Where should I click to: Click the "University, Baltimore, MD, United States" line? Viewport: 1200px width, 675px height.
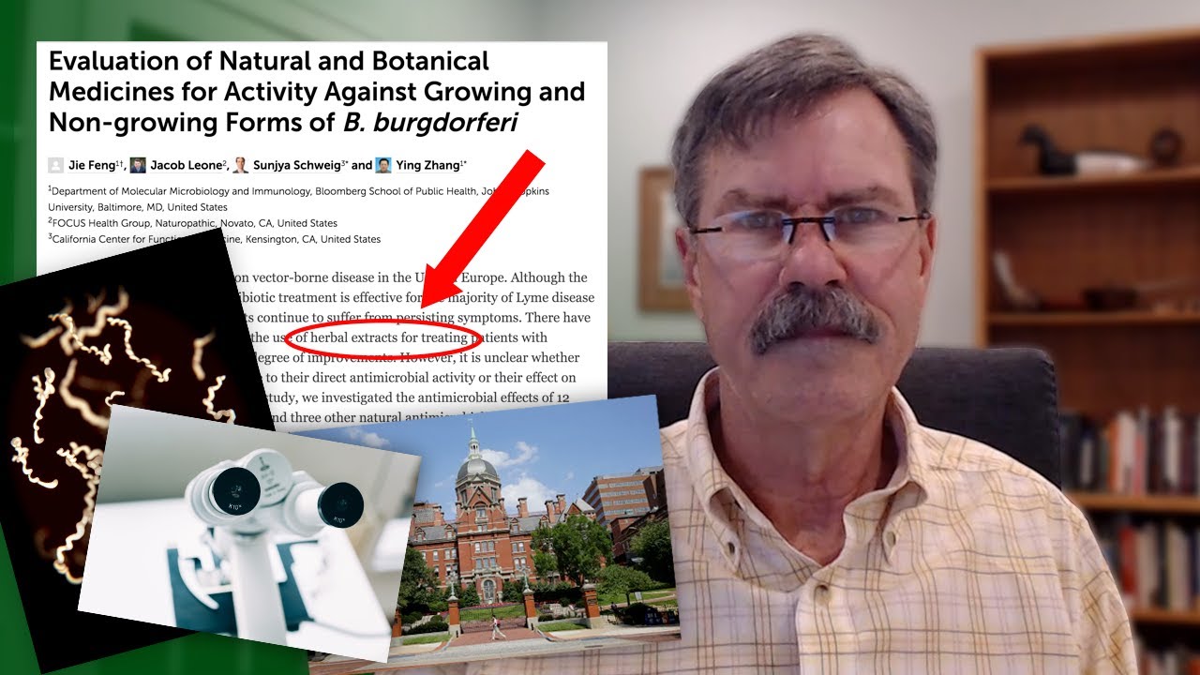138,207
